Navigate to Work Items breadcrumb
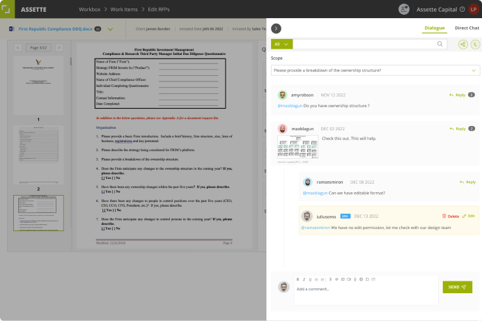This screenshot has height=321, width=482. [x=124, y=10]
